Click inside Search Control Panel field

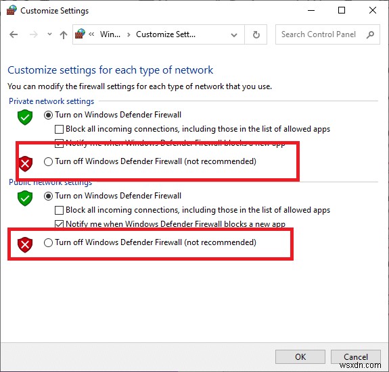click(319, 34)
